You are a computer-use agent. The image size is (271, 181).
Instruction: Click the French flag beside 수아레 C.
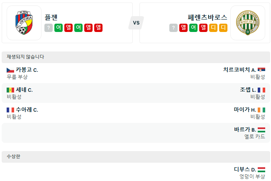[x=10, y=110]
